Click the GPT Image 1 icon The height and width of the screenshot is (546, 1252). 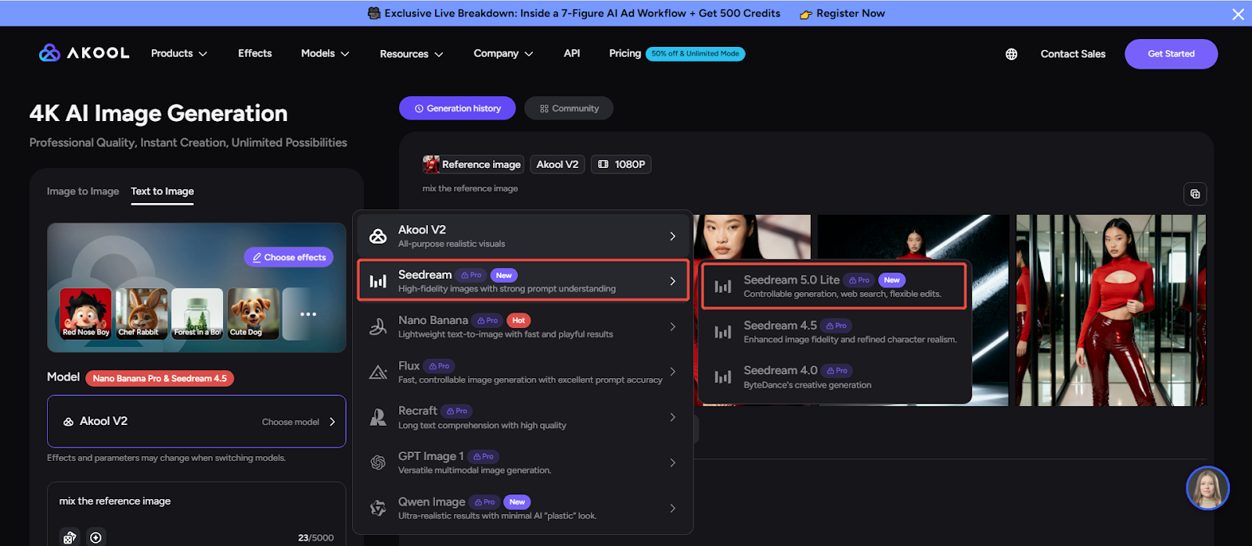coord(378,462)
